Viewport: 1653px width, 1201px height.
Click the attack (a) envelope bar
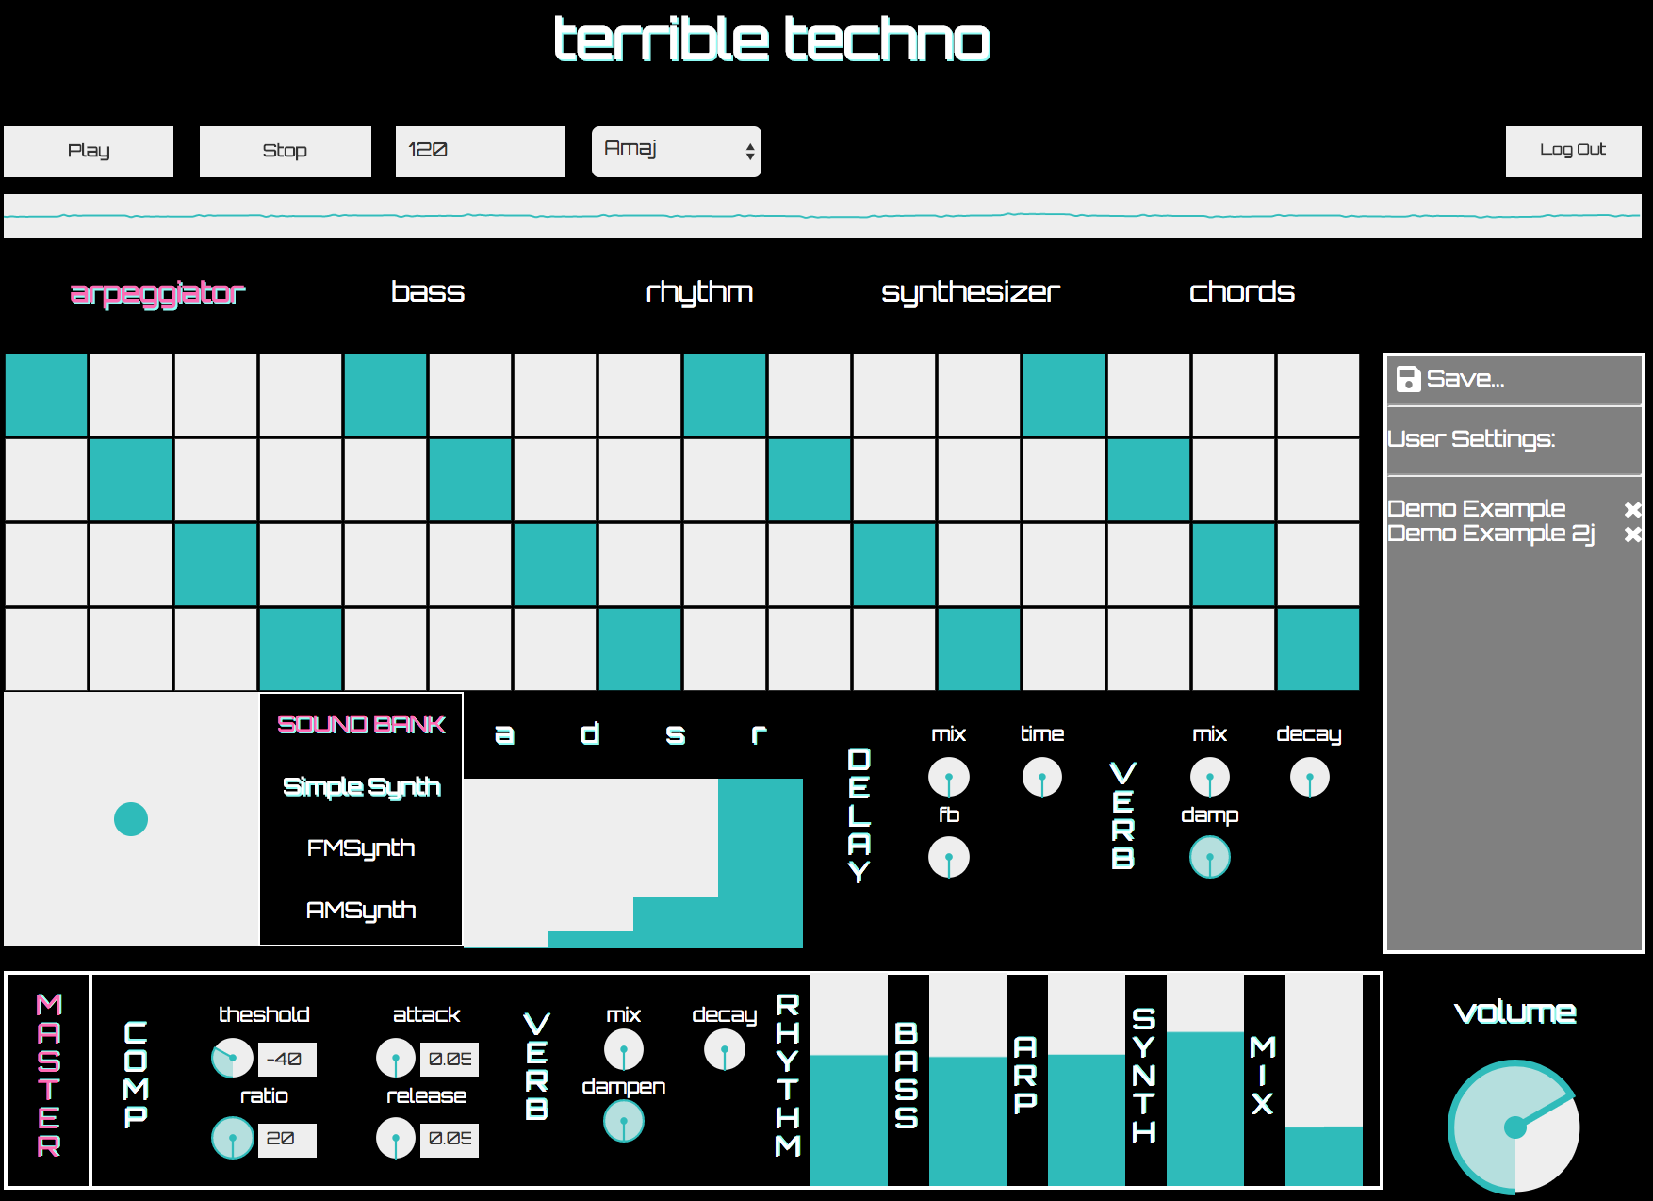tap(506, 863)
